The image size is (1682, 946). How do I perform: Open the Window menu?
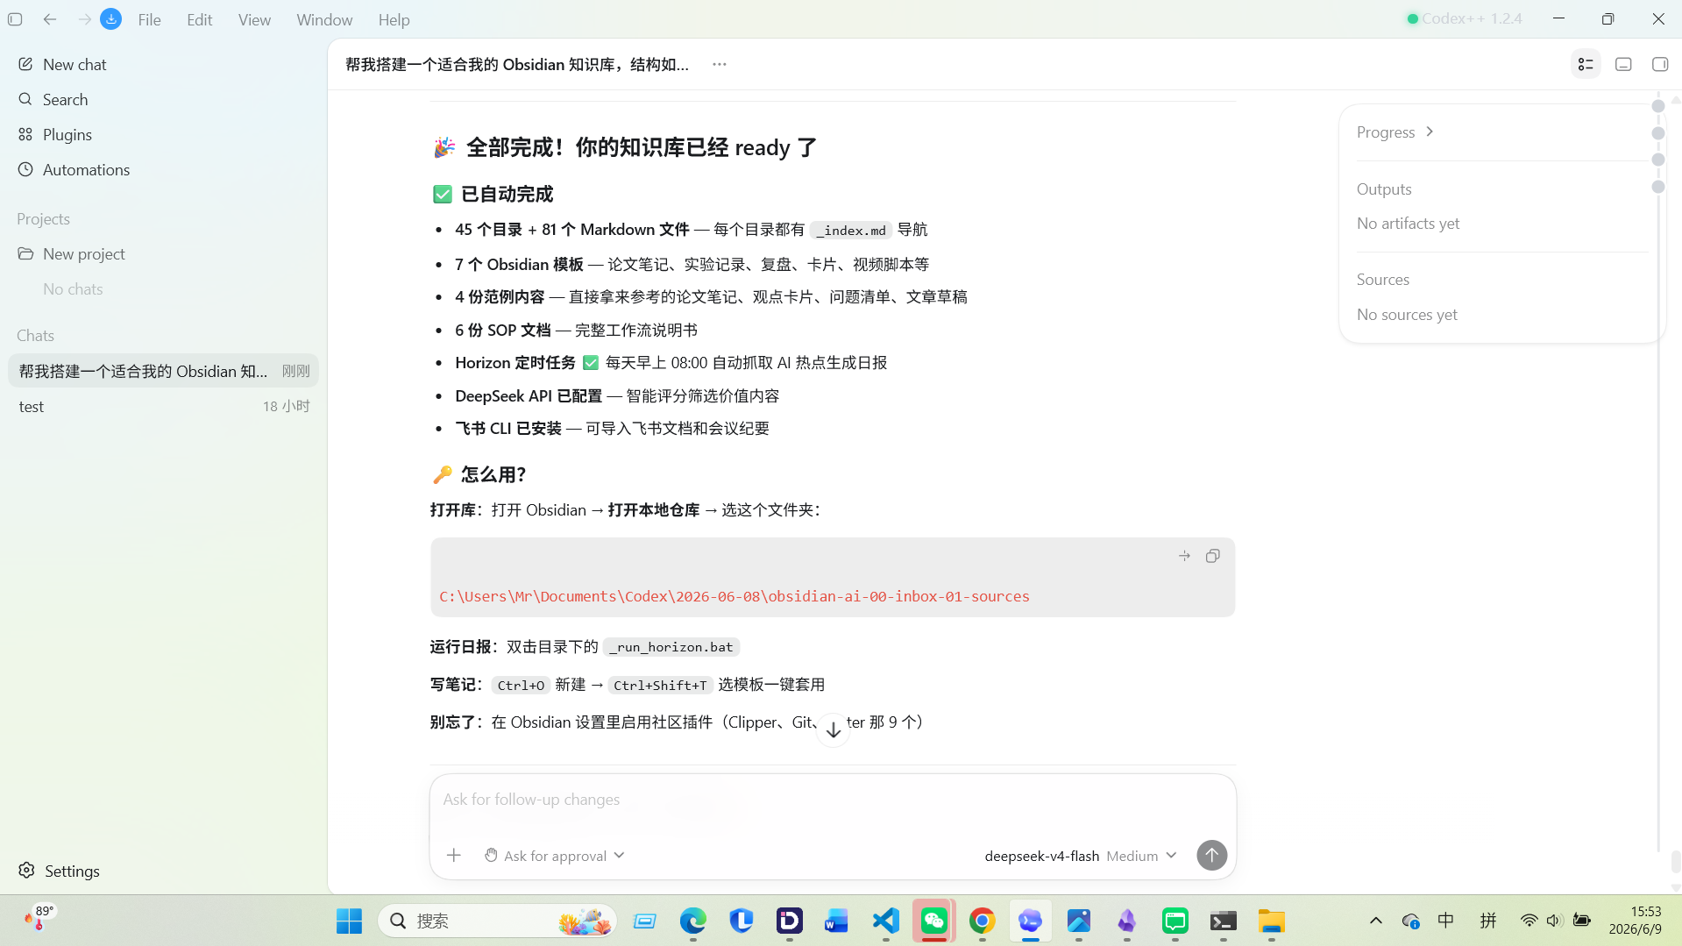pos(324,19)
